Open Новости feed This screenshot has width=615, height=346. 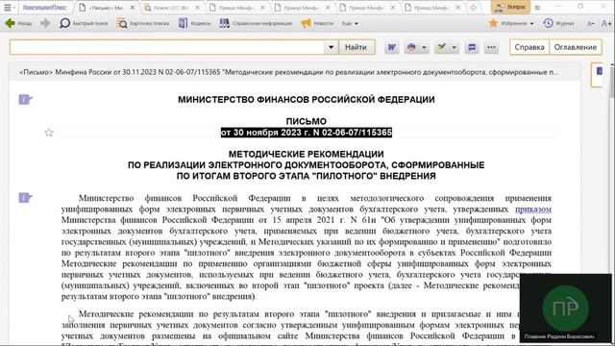(x=317, y=23)
